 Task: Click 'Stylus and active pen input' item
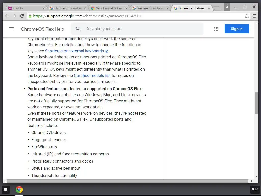(56, 168)
